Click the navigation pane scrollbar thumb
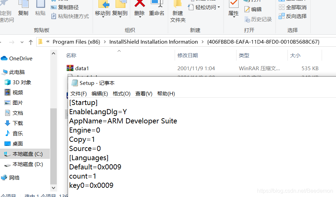This screenshot has width=336, height=197. coord(54,146)
